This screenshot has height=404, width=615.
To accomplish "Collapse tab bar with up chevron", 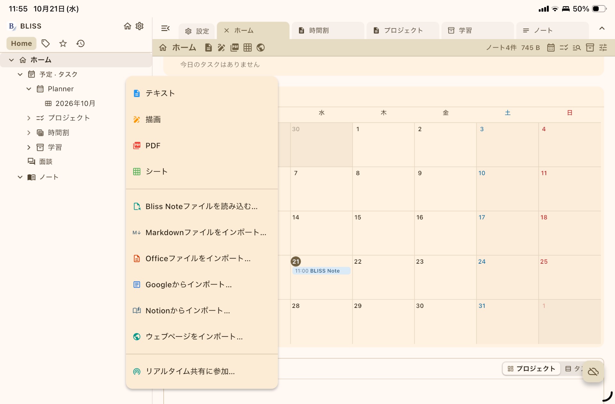I will (x=602, y=29).
